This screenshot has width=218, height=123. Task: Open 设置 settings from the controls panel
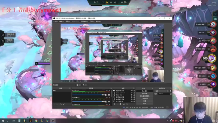pyautogui.click(x=145, y=101)
